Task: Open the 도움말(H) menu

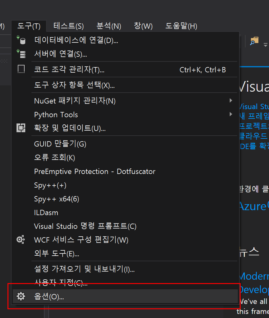Action: coord(181,26)
